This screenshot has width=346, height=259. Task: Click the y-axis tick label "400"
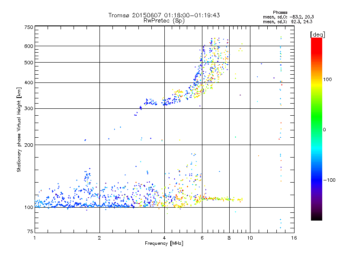pos(29,83)
